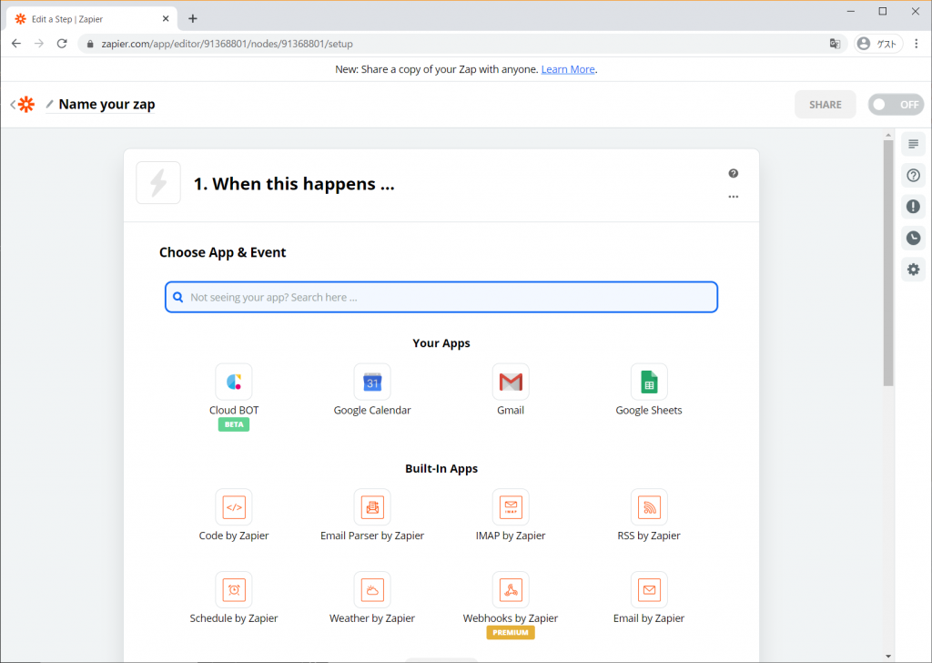Toggle the zap ON/OFF switch

pos(896,105)
